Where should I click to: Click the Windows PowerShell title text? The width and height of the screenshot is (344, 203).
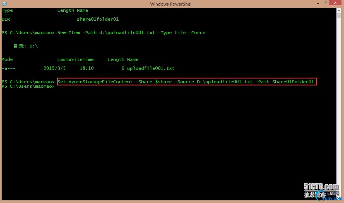(171, 4)
